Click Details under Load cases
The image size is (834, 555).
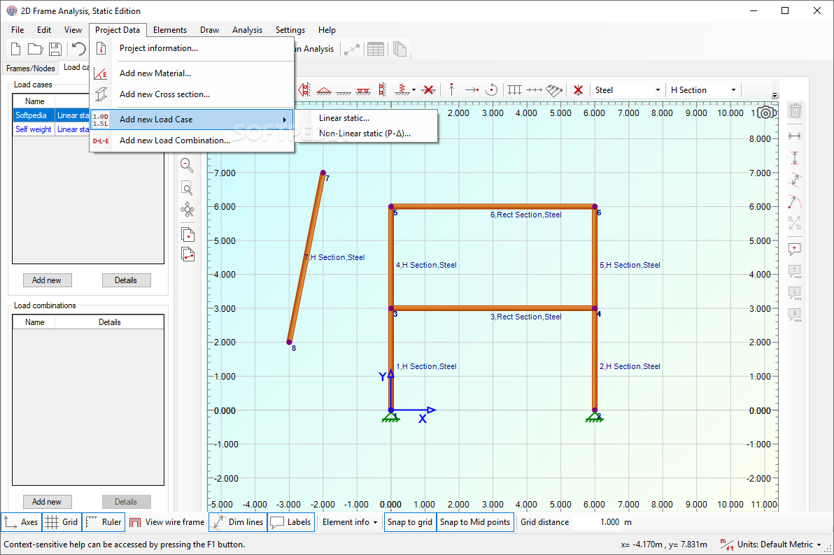coord(126,280)
